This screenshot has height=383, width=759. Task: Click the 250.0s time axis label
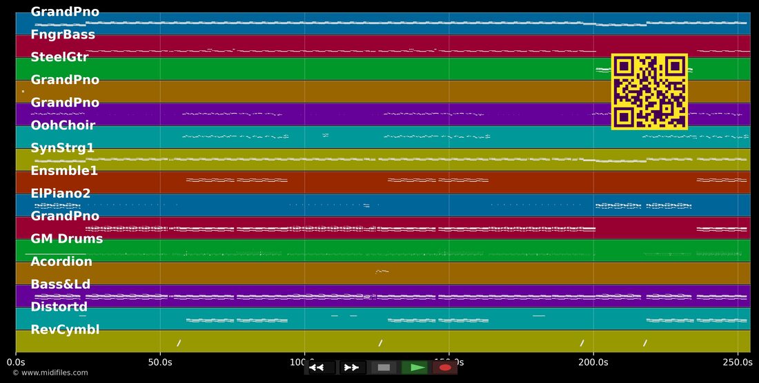pos(737,362)
